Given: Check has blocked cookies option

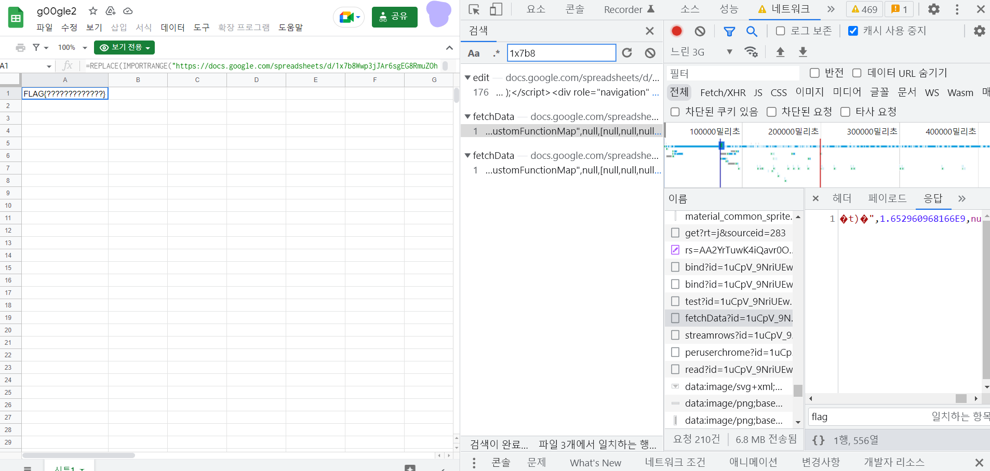Looking at the screenshot, I should coord(675,112).
